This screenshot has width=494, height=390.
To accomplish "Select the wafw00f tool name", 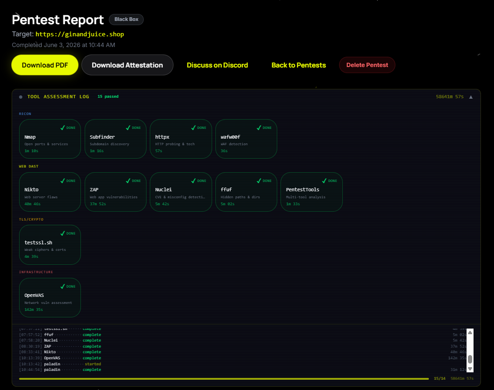I will click(x=230, y=137).
